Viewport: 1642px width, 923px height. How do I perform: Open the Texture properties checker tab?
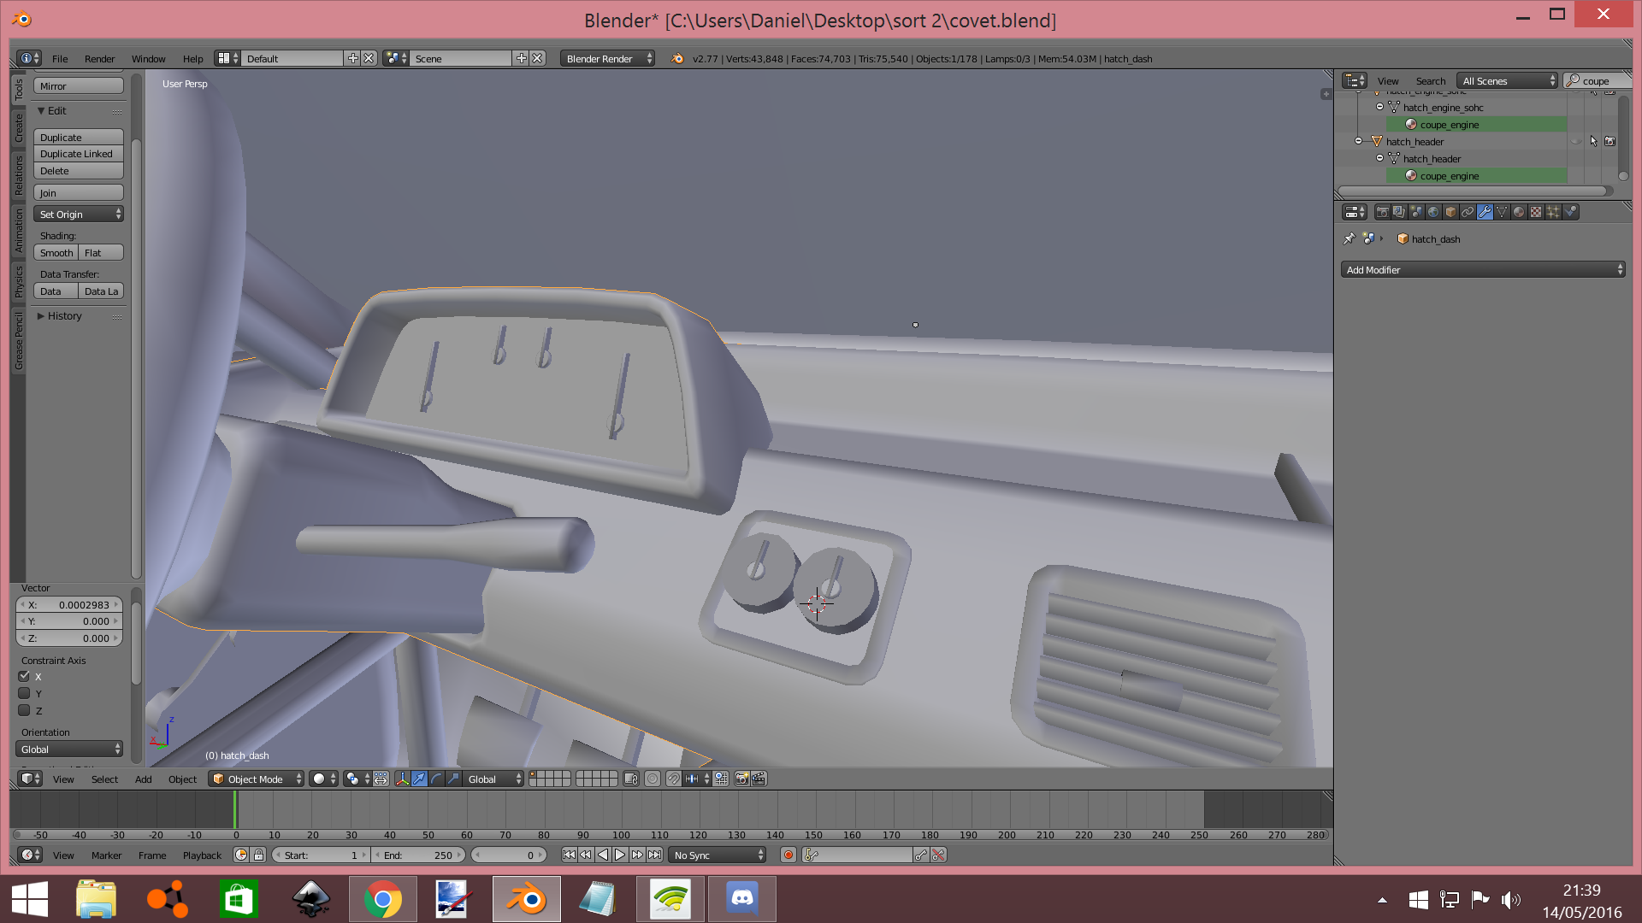[x=1536, y=212]
